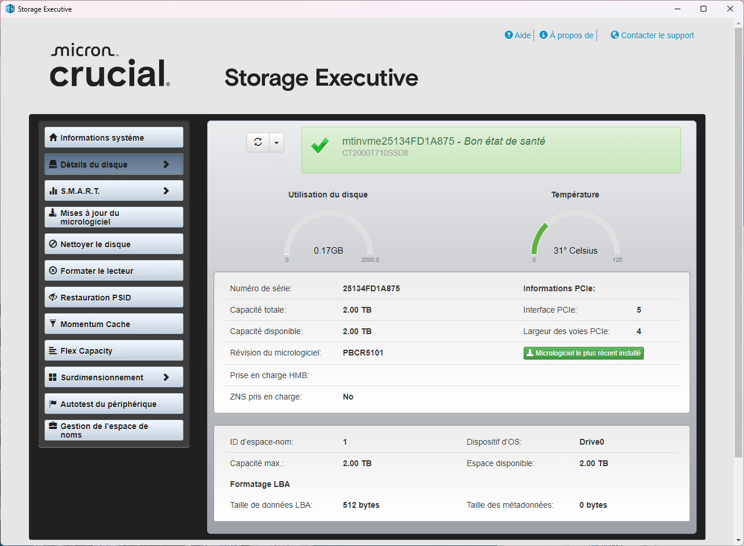Click Micrologiciel le plus récent installé button

click(583, 353)
